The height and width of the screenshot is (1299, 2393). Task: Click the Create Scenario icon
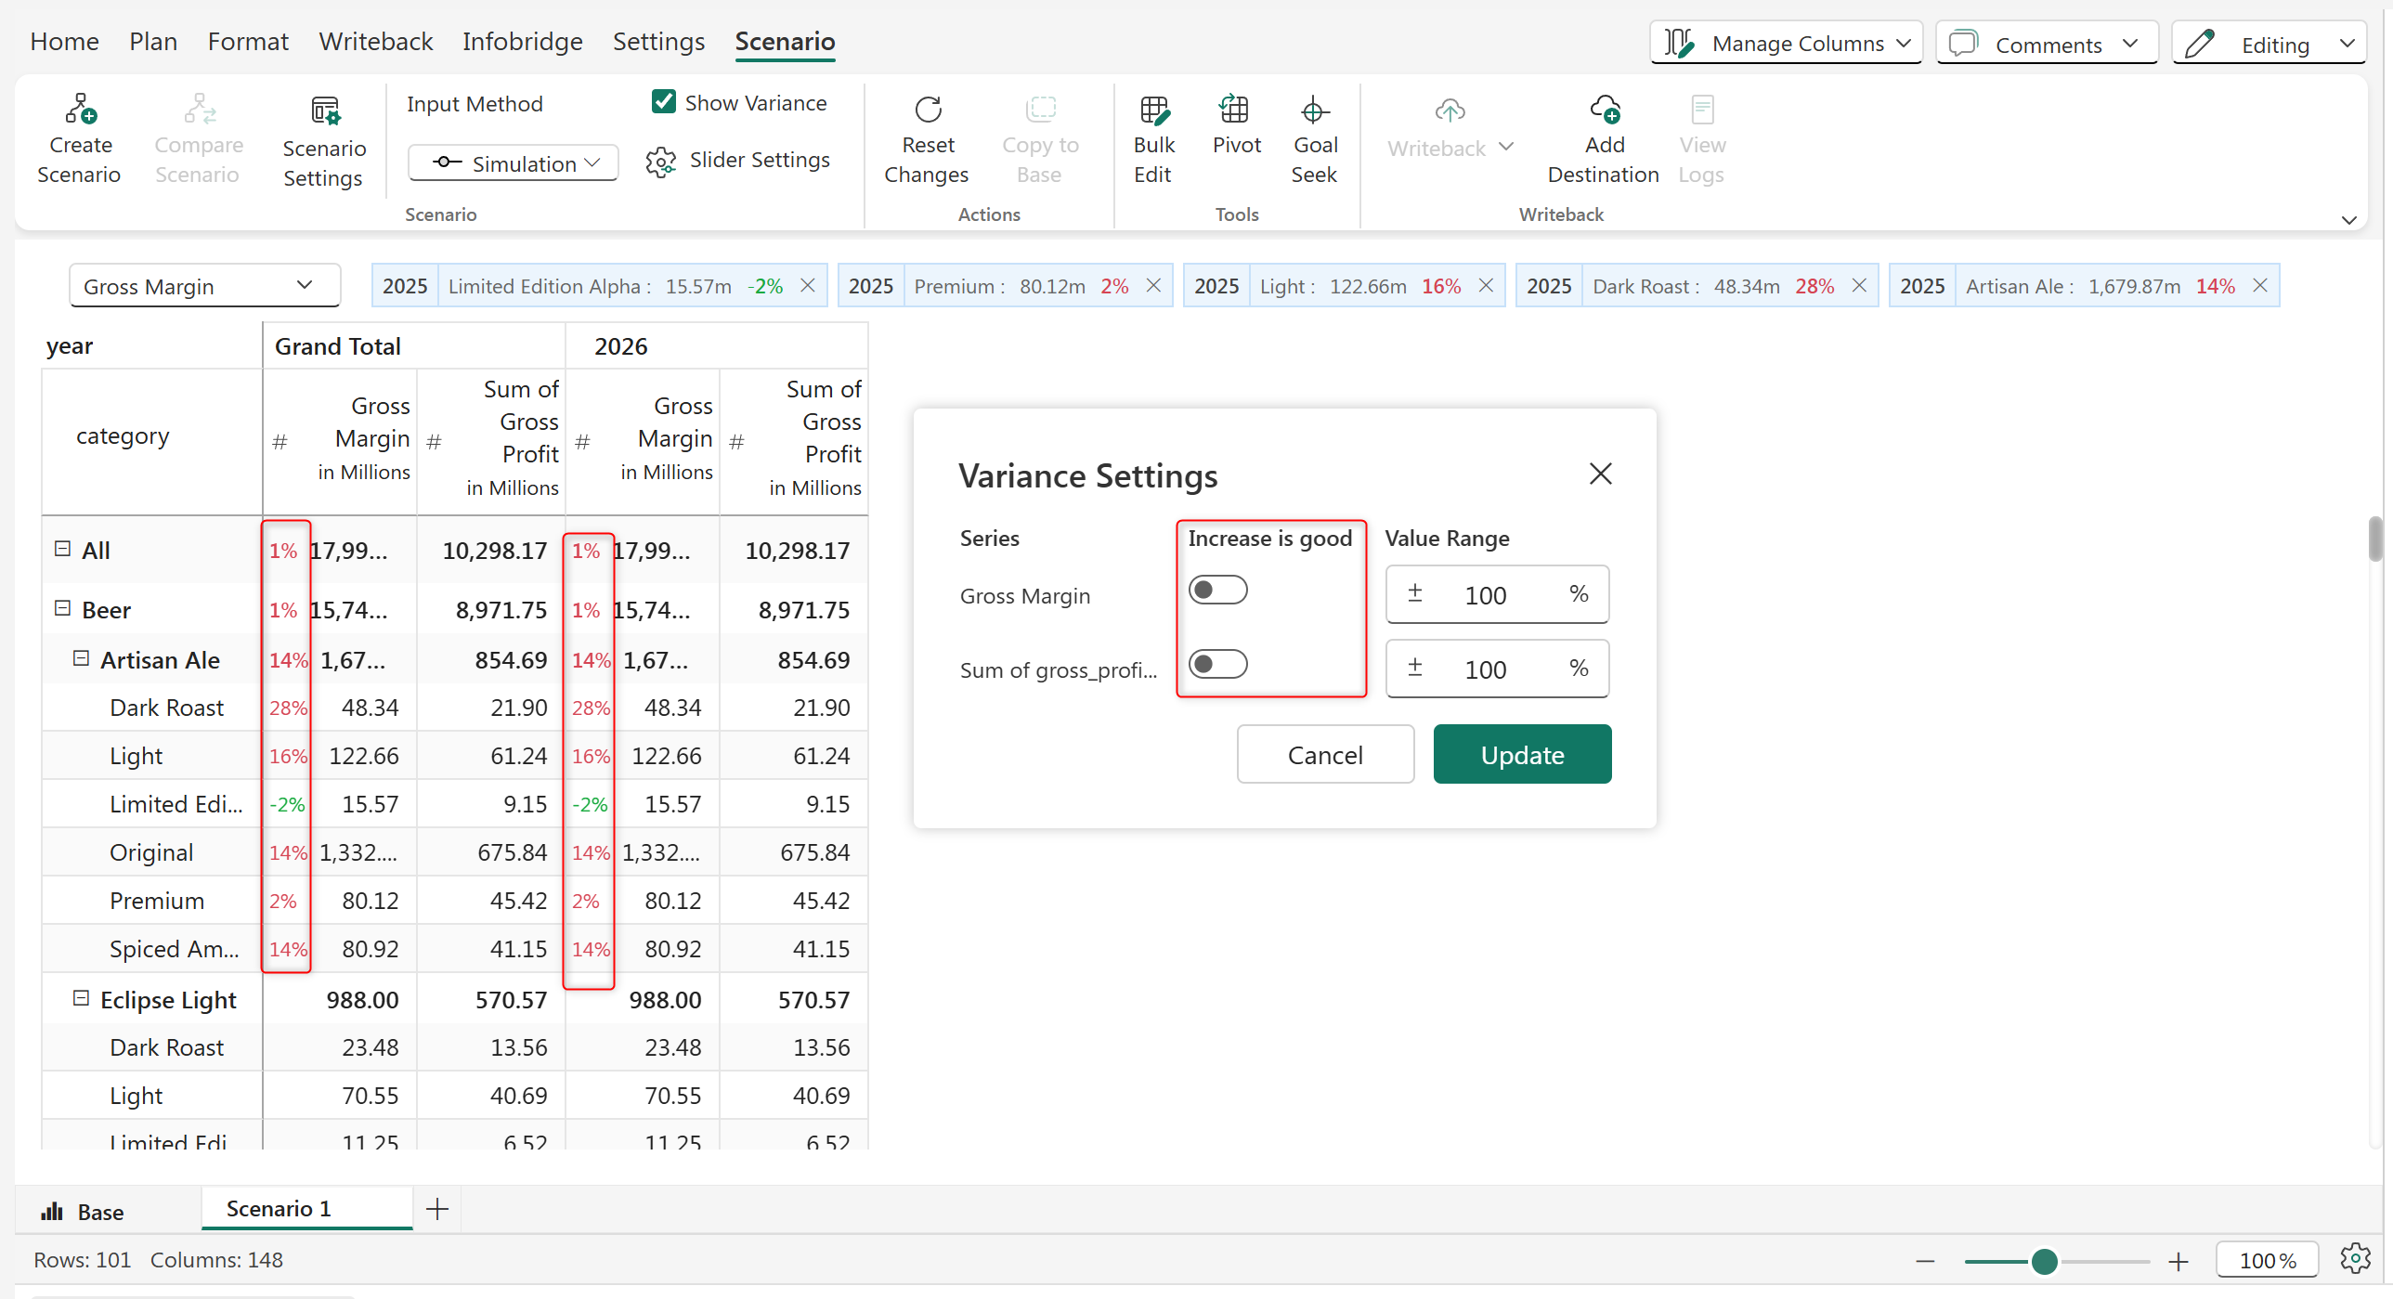click(x=80, y=110)
